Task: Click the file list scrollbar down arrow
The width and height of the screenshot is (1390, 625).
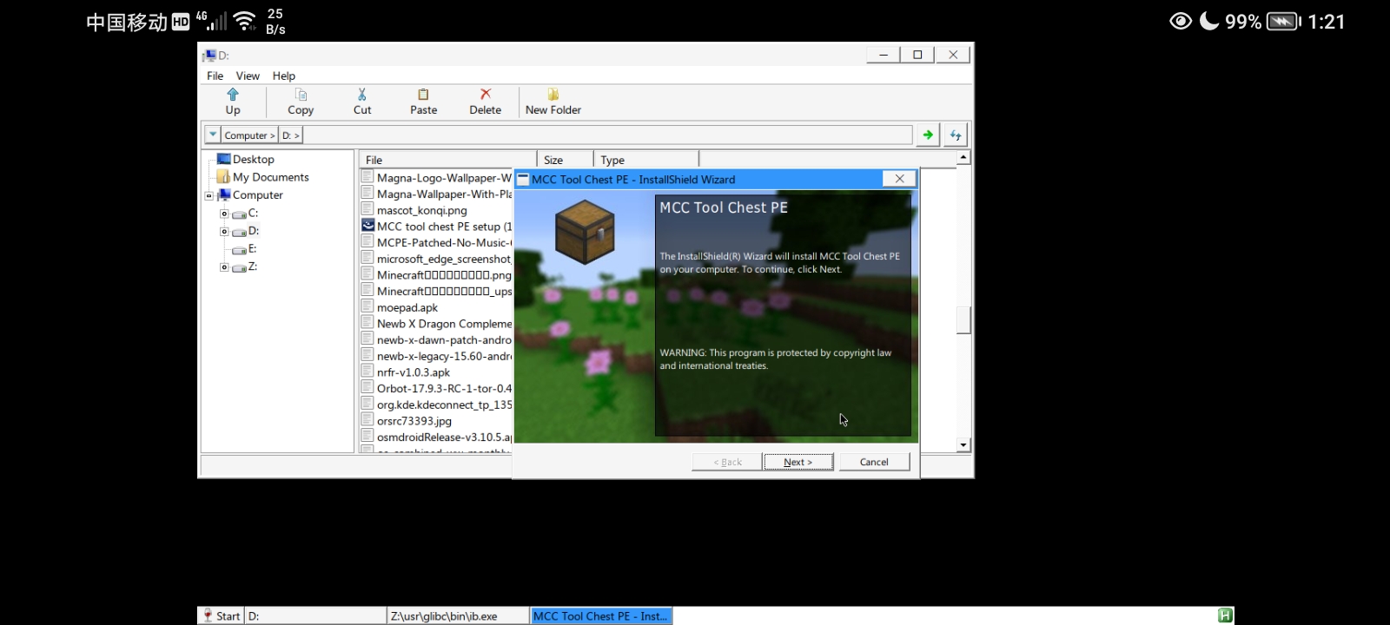Action: click(963, 445)
